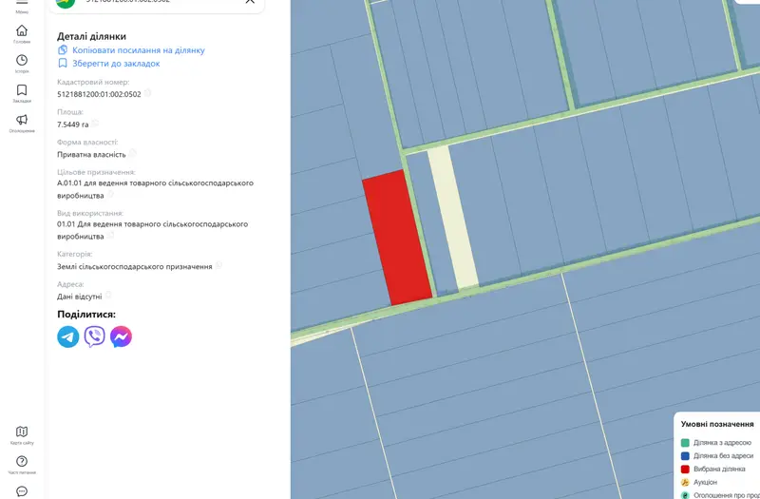760x499 pixels.
Task: Copy Приватна власність value with copy icon
Action: [132, 153]
